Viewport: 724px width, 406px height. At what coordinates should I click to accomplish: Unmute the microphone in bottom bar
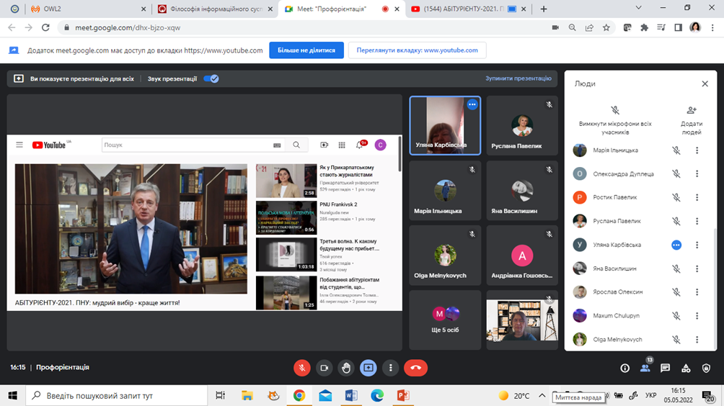pos(302,368)
